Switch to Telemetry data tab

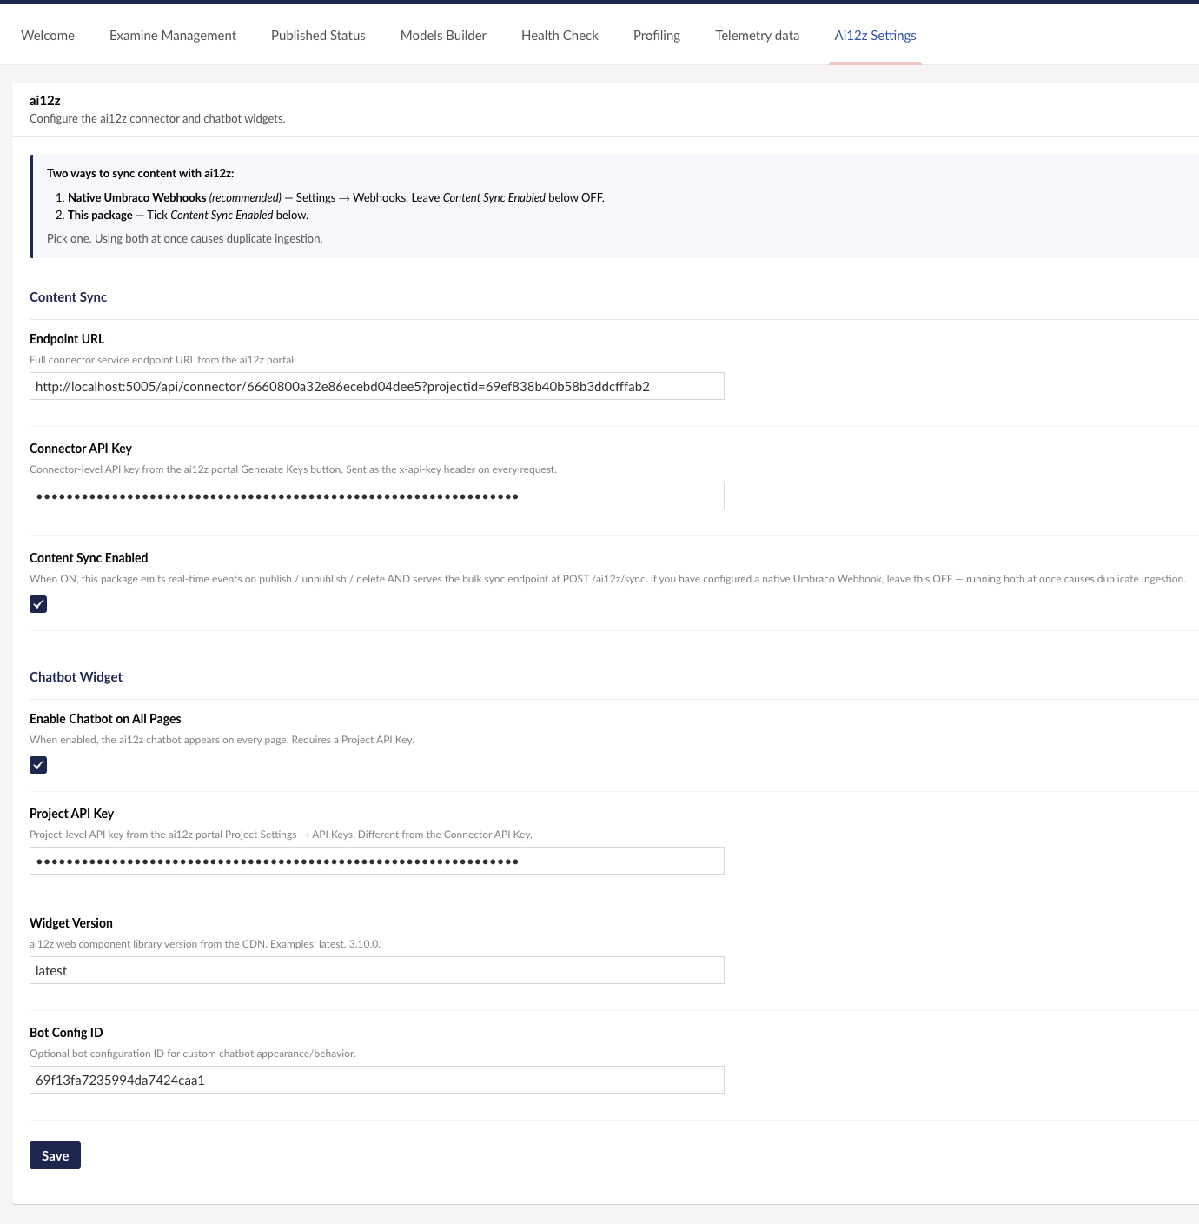point(758,36)
